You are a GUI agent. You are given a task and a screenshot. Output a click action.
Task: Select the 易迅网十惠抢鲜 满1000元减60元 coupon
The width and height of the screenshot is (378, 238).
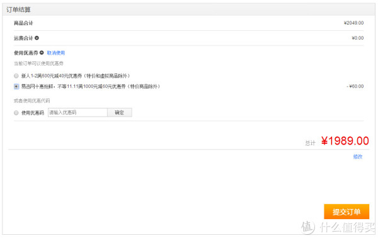(16, 86)
